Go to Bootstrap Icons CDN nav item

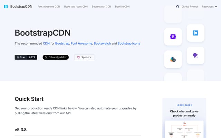(76, 7)
